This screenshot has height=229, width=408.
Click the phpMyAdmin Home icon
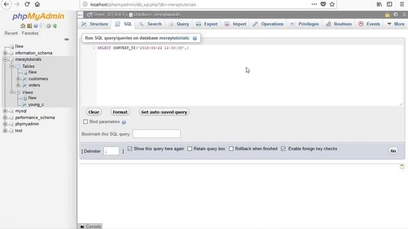tap(23, 26)
